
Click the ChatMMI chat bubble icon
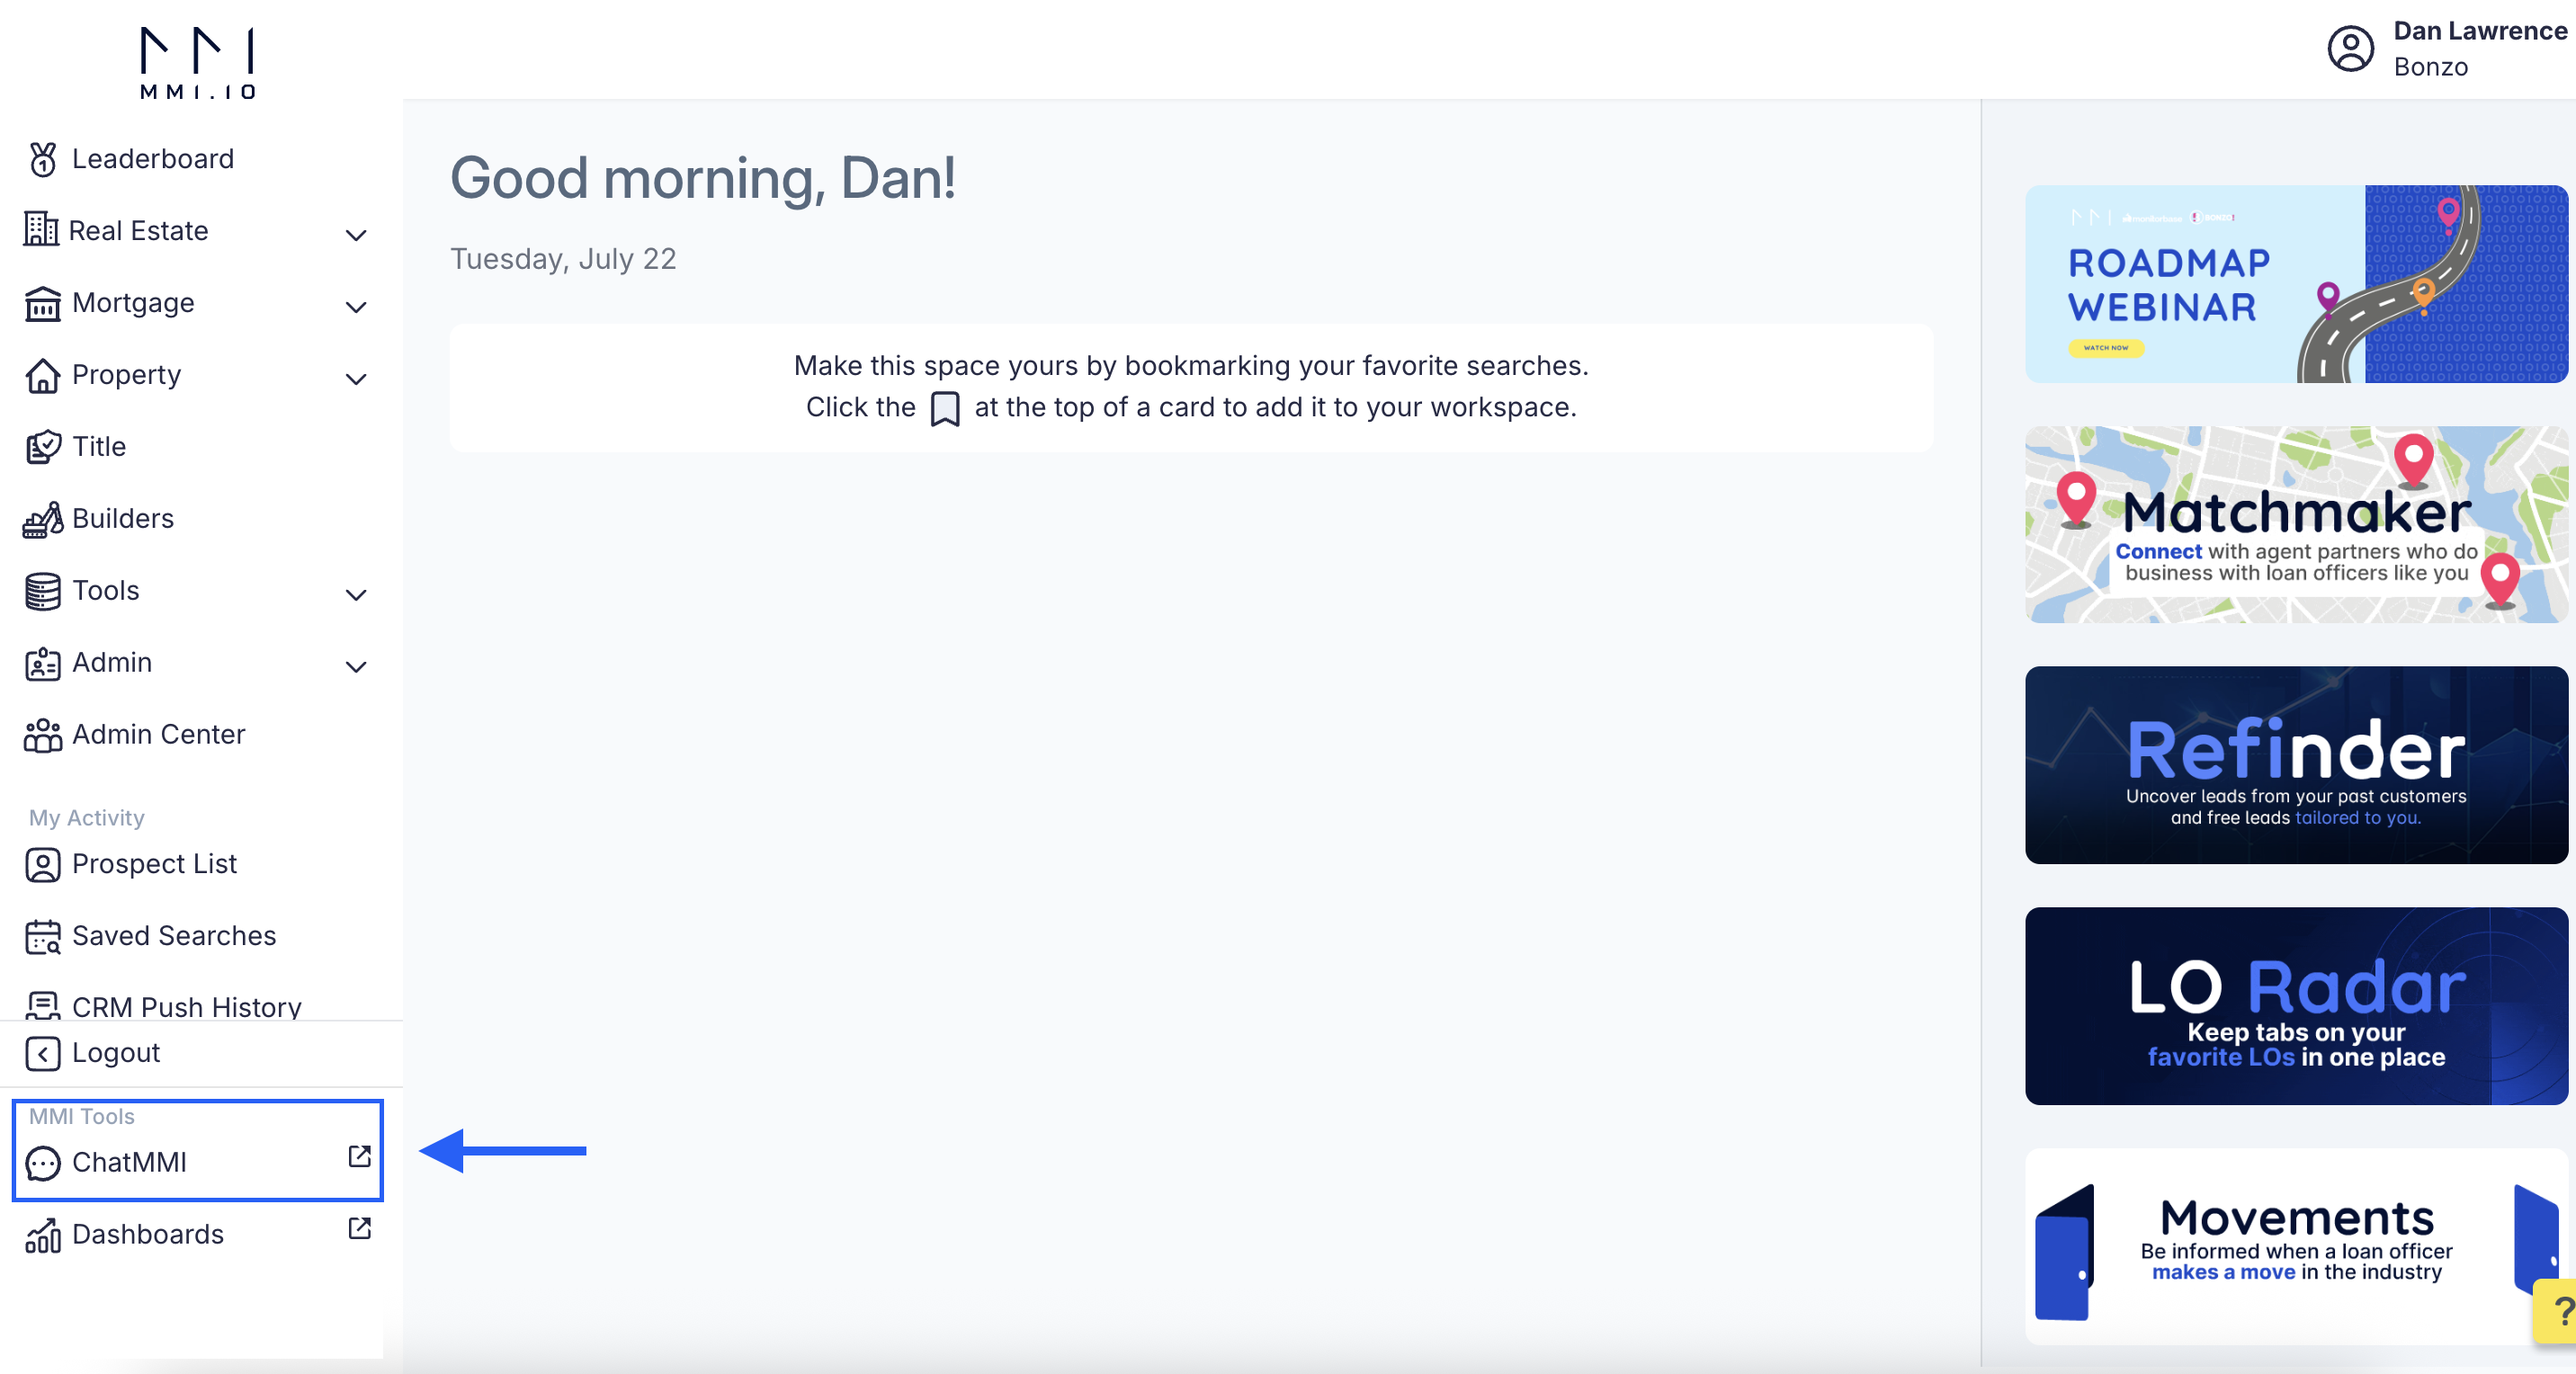click(43, 1163)
